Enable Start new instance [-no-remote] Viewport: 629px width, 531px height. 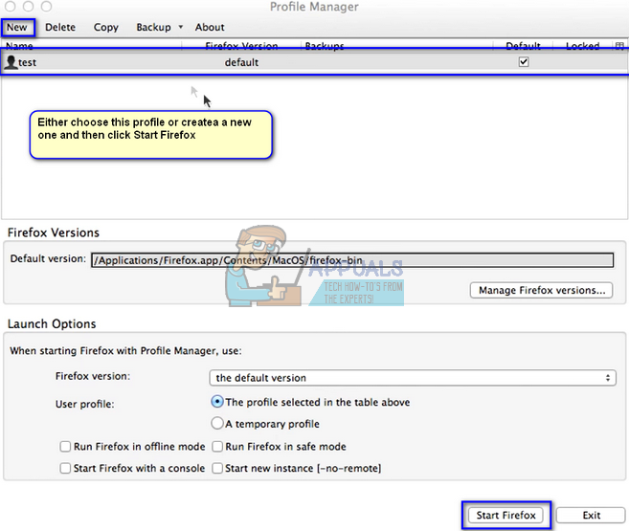[217, 468]
